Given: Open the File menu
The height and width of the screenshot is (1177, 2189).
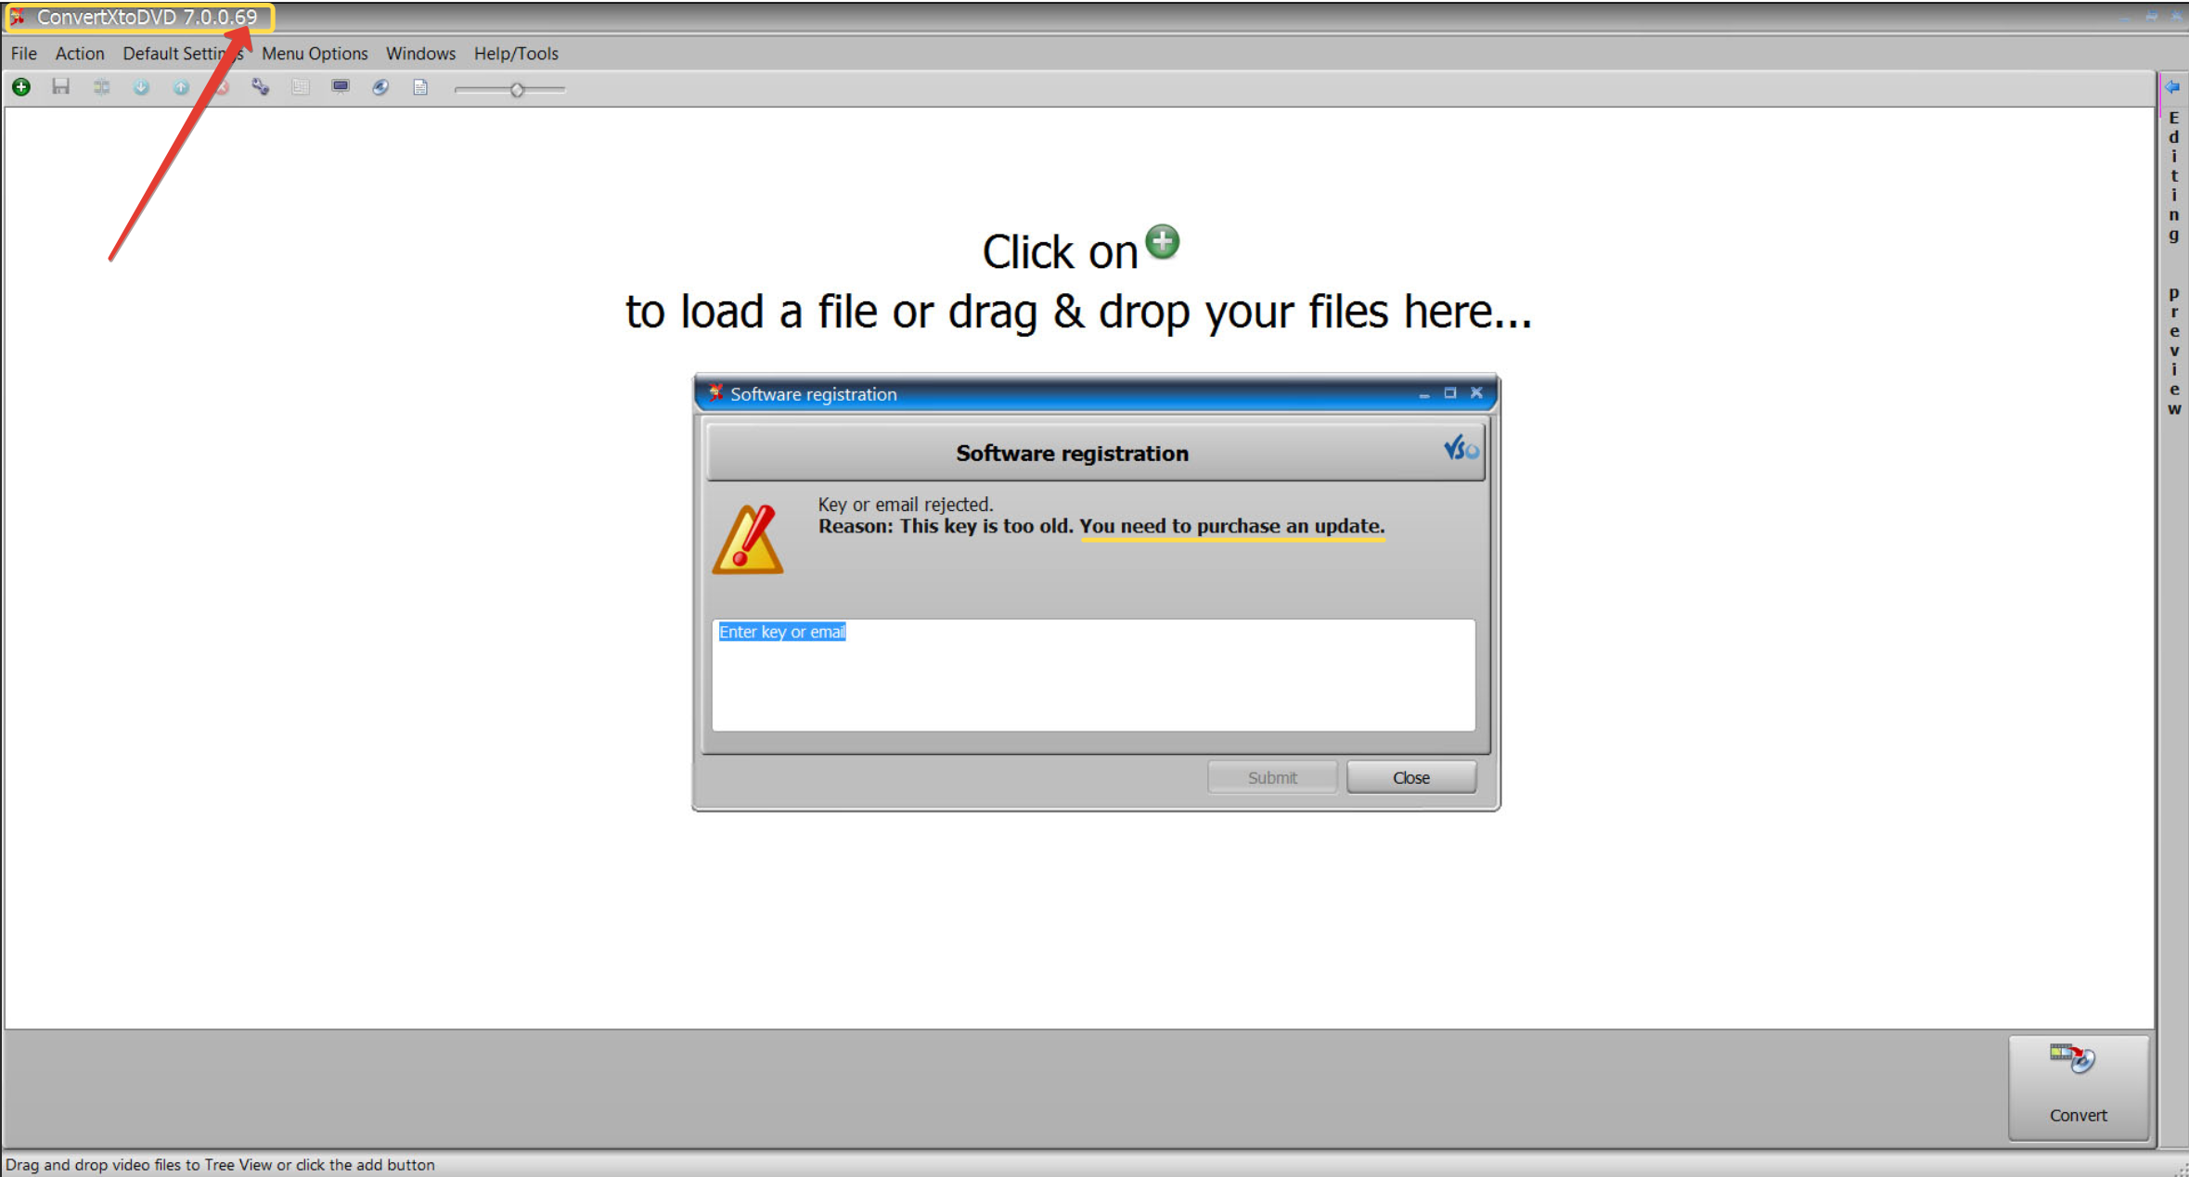Looking at the screenshot, I should 24,54.
